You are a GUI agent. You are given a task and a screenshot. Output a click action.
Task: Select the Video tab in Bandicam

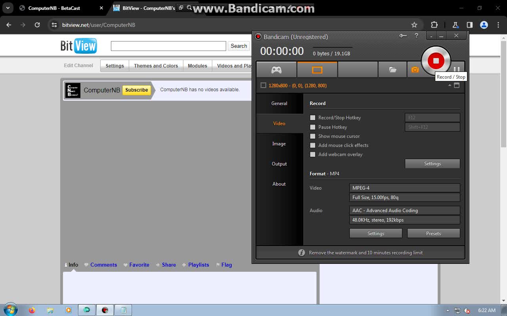(x=279, y=124)
